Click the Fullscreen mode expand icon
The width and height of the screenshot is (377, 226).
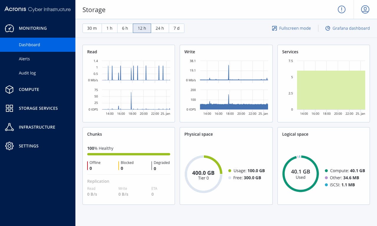[x=275, y=28]
